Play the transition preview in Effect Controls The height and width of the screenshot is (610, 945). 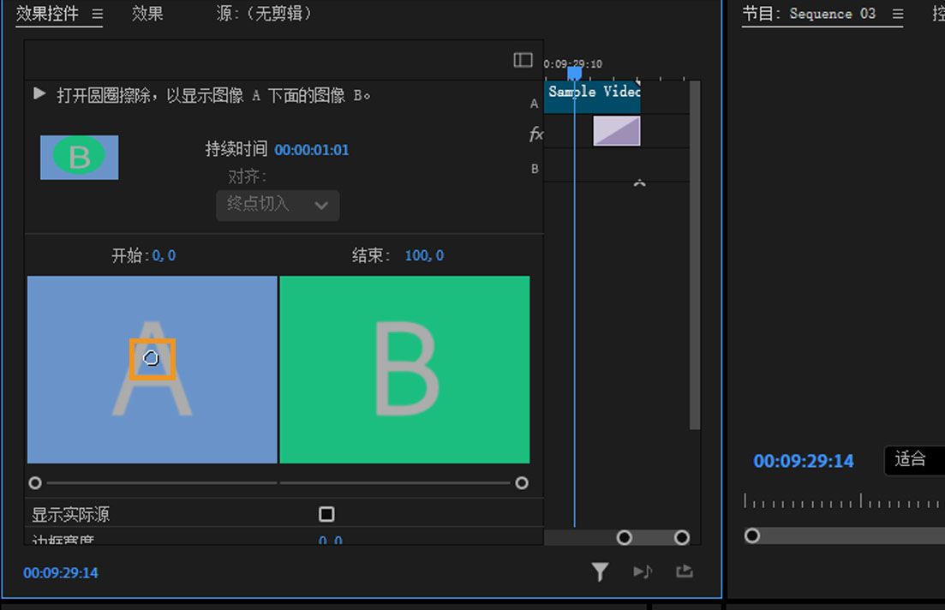39,95
